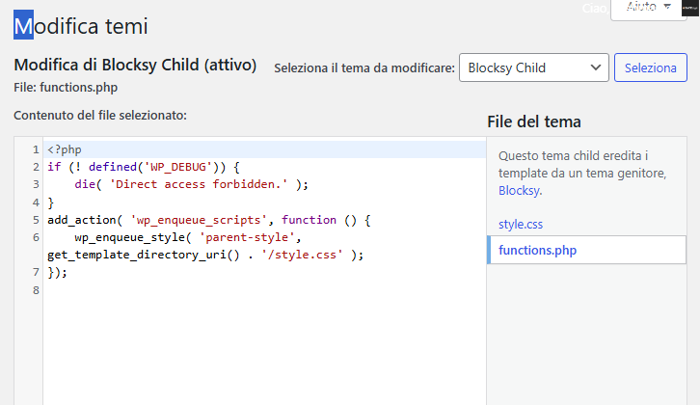Click the Ciao greeting in the admin bar
The height and width of the screenshot is (405, 700).
click(593, 8)
